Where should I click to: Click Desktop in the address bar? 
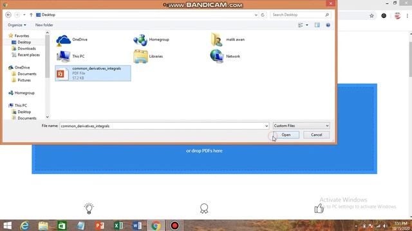point(49,15)
